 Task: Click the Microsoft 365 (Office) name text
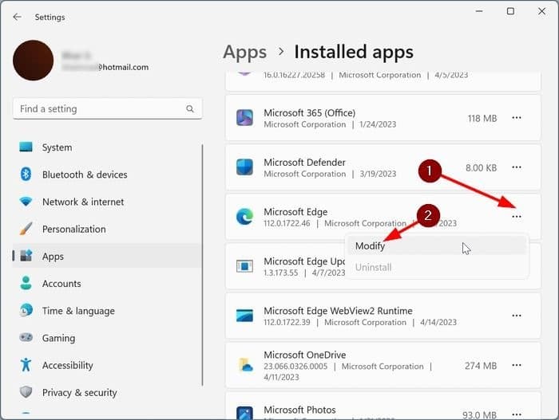[310, 113]
